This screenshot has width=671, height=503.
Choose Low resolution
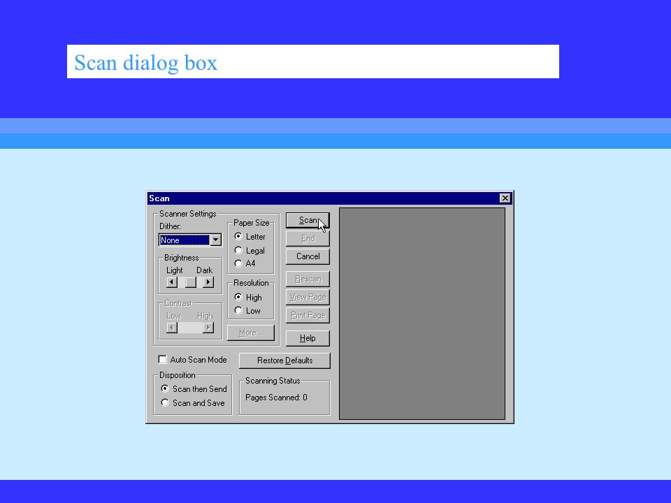pyautogui.click(x=247, y=310)
